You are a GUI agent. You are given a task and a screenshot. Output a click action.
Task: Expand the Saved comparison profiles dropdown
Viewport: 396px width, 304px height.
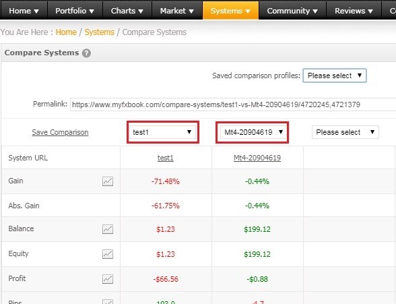(335, 75)
